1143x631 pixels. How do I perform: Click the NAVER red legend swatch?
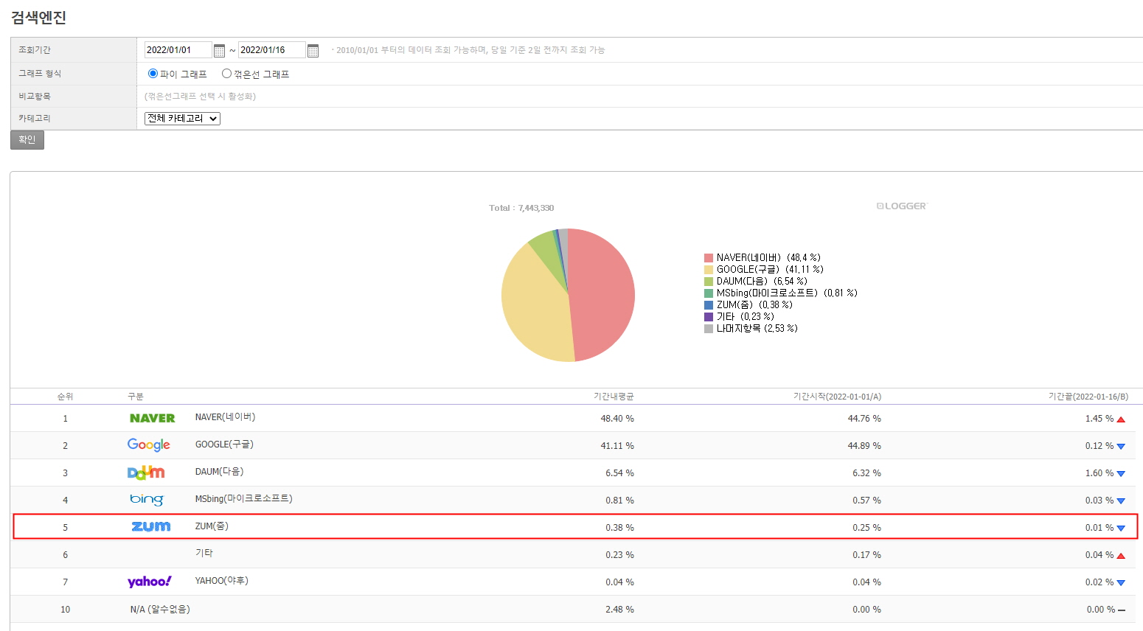(x=709, y=258)
